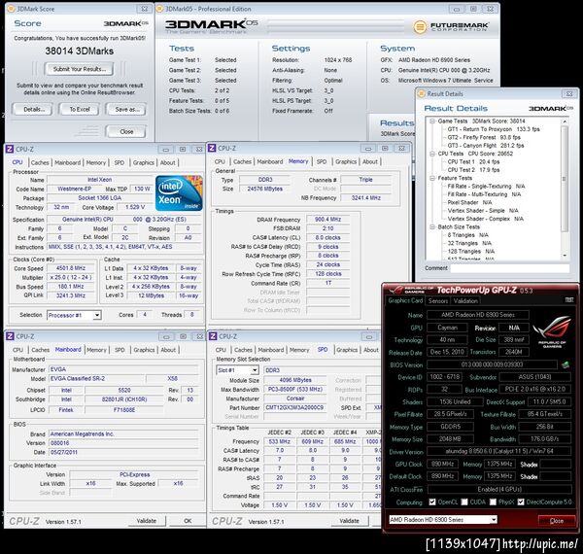Collapse the Game Tests tree node

[432, 121]
